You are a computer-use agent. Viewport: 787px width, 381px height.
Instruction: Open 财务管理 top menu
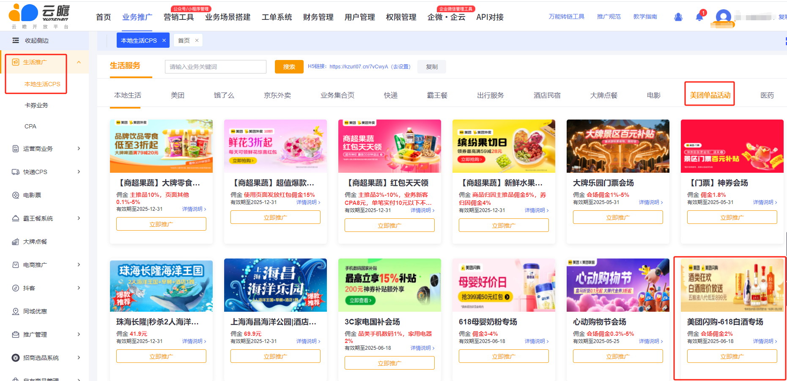318,17
